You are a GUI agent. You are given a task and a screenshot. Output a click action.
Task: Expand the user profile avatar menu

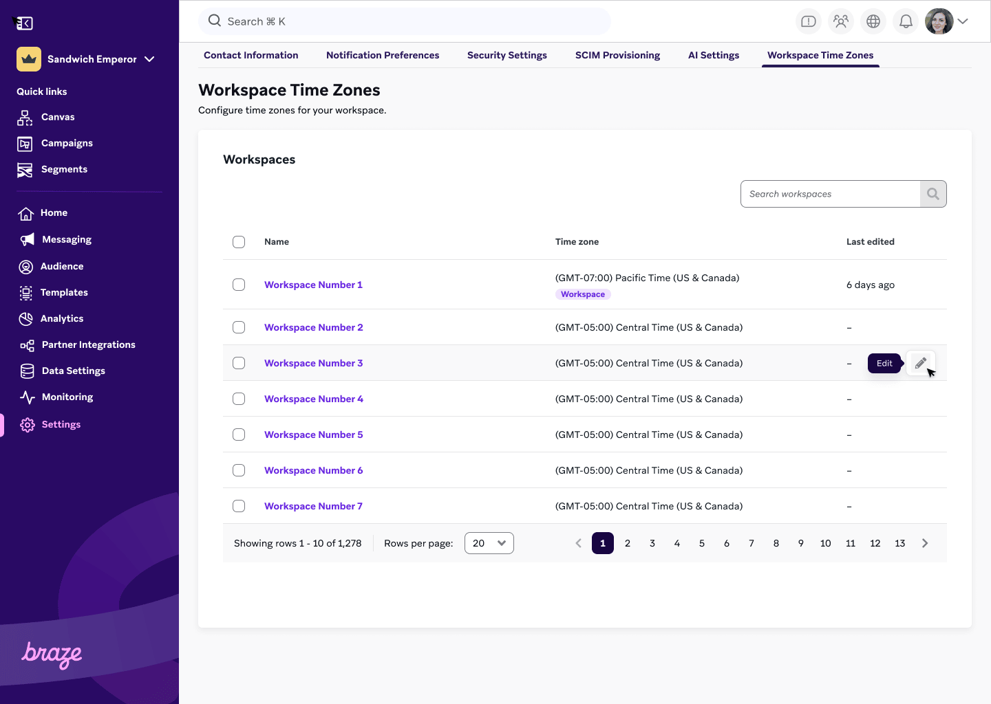coord(947,21)
